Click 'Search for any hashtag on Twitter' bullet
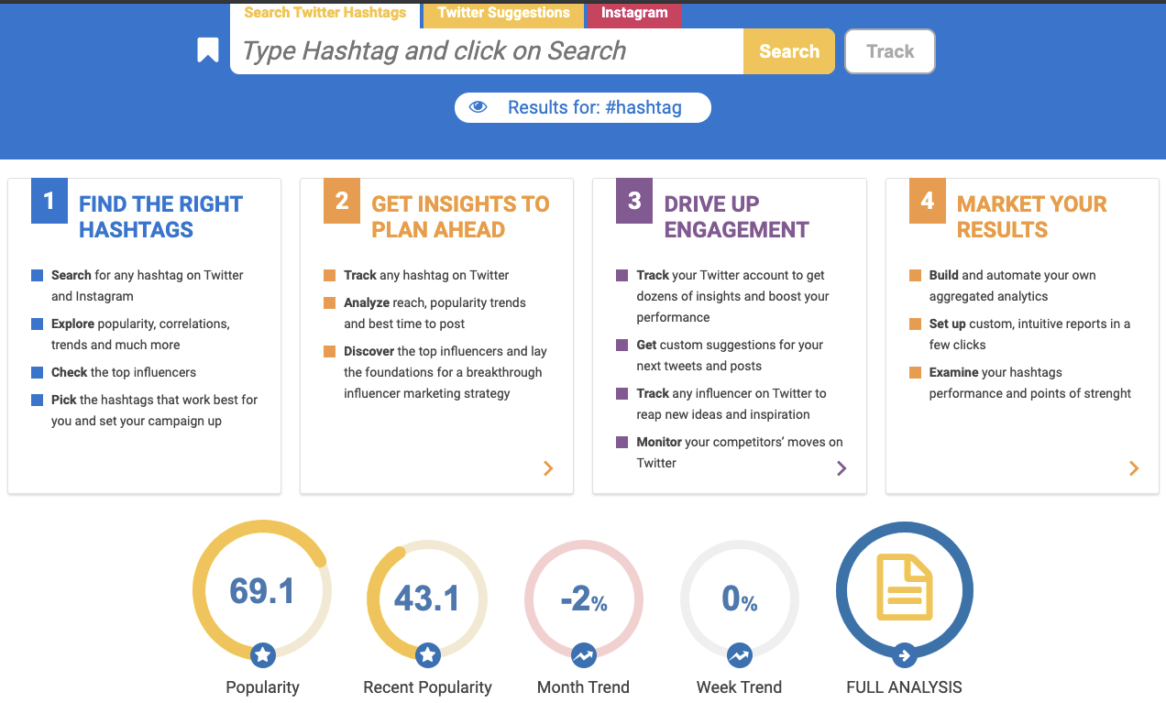The height and width of the screenshot is (703, 1166). [148, 285]
